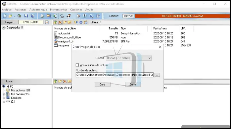231x129 pixels.
Task: Open the Ayuda menu
Action: click(89, 10)
